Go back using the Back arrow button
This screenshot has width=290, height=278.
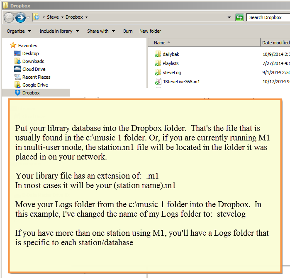(x=9, y=17)
